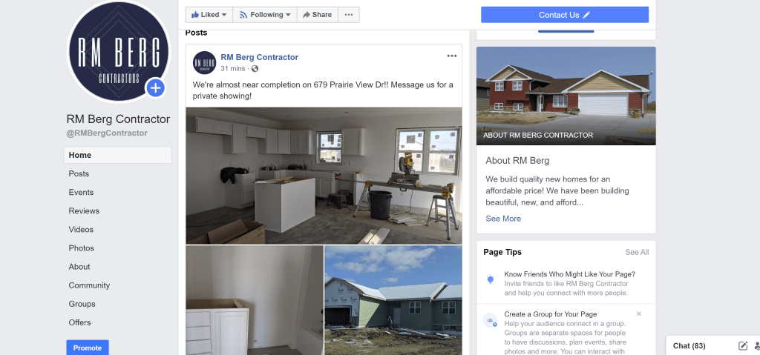Click the group icon beside Create a Group
This screenshot has width=760, height=355.
490,320
